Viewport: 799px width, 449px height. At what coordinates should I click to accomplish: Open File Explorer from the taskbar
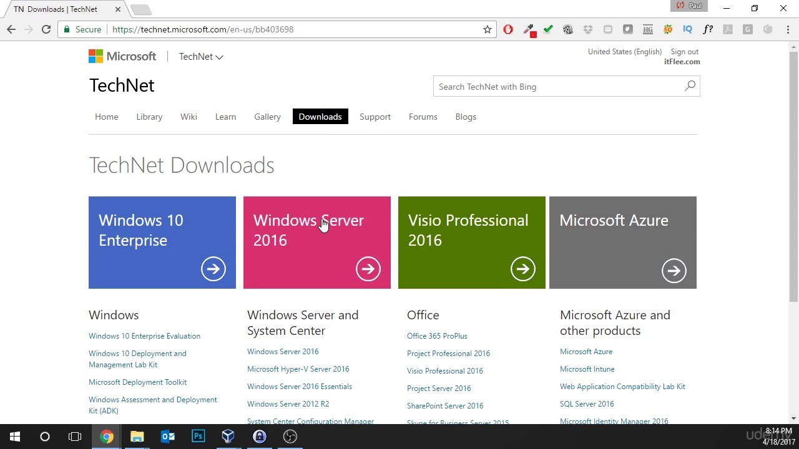point(137,437)
